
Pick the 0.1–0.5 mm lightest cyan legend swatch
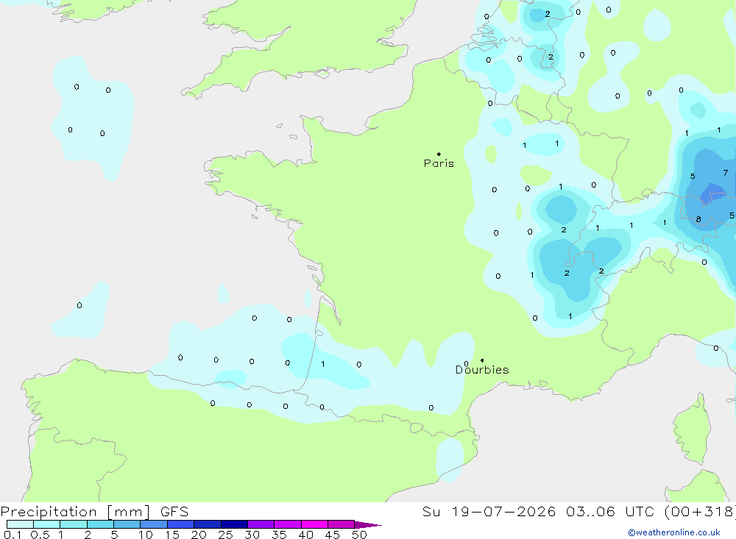click(20, 524)
